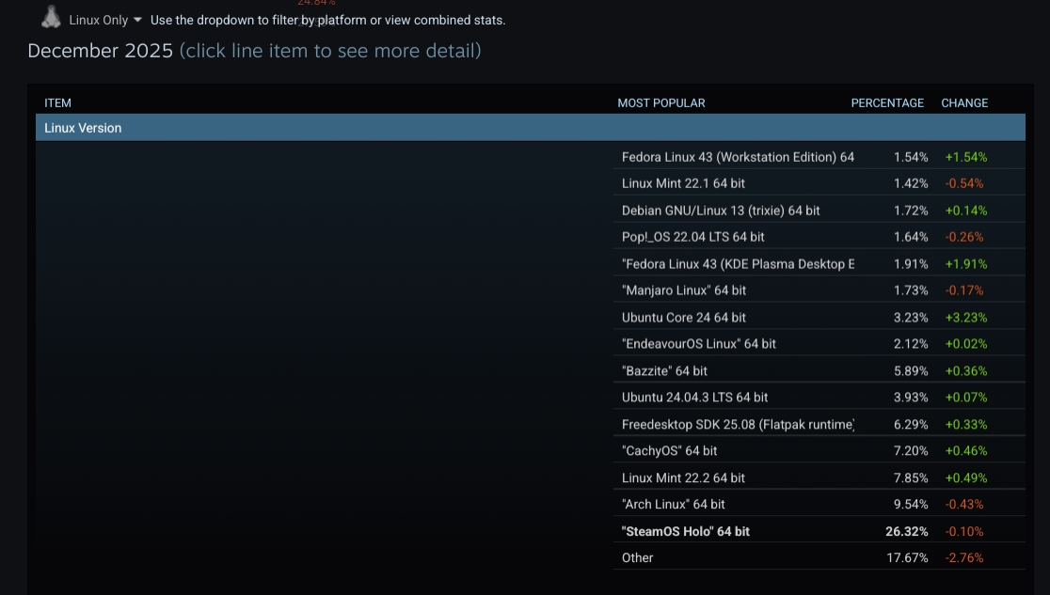Click the 17.67% Other percentage

(907, 557)
